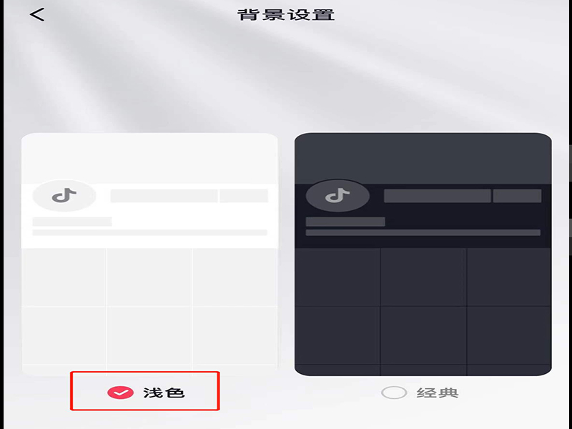Click the red checkmark beside 浅色
This screenshot has height=429, width=572.
(120, 393)
